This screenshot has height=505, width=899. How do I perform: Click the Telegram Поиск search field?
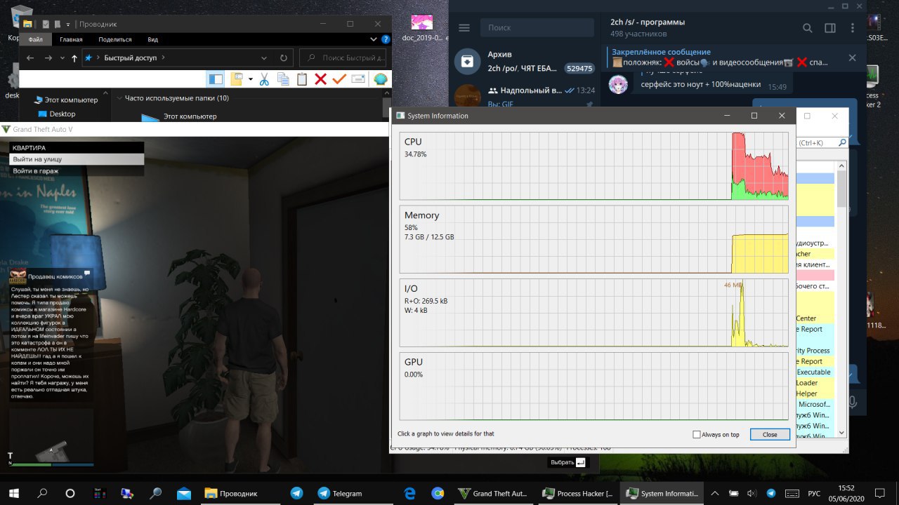click(537, 27)
